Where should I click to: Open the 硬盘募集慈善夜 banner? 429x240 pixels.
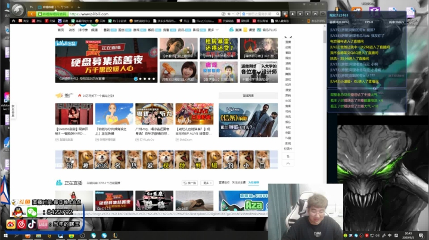click(106, 60)
